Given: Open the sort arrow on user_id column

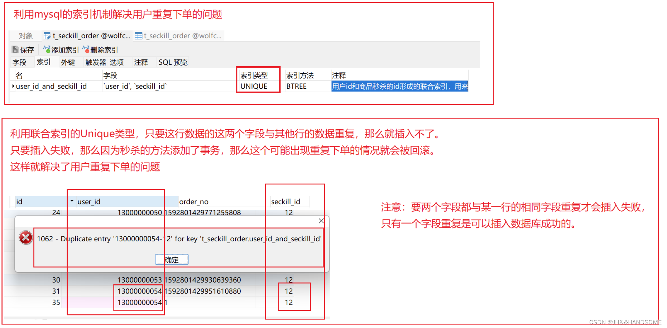Looking at the screenshot, I should point(72,201).
